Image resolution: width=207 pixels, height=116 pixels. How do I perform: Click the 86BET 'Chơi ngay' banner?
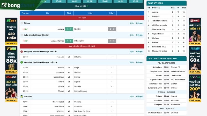[x=11, y=43]
